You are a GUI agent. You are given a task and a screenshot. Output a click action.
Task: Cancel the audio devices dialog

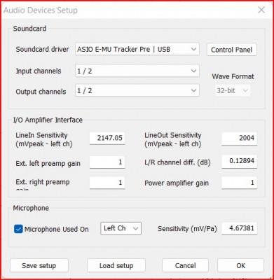tap(185, 265)
